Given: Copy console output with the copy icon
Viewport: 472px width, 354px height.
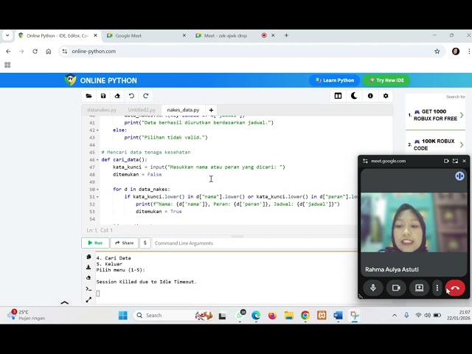Looking at the screenshot, I should point(89,257).
